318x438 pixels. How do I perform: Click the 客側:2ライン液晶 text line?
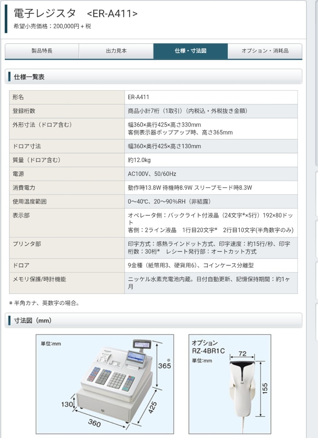pos(211,230)
